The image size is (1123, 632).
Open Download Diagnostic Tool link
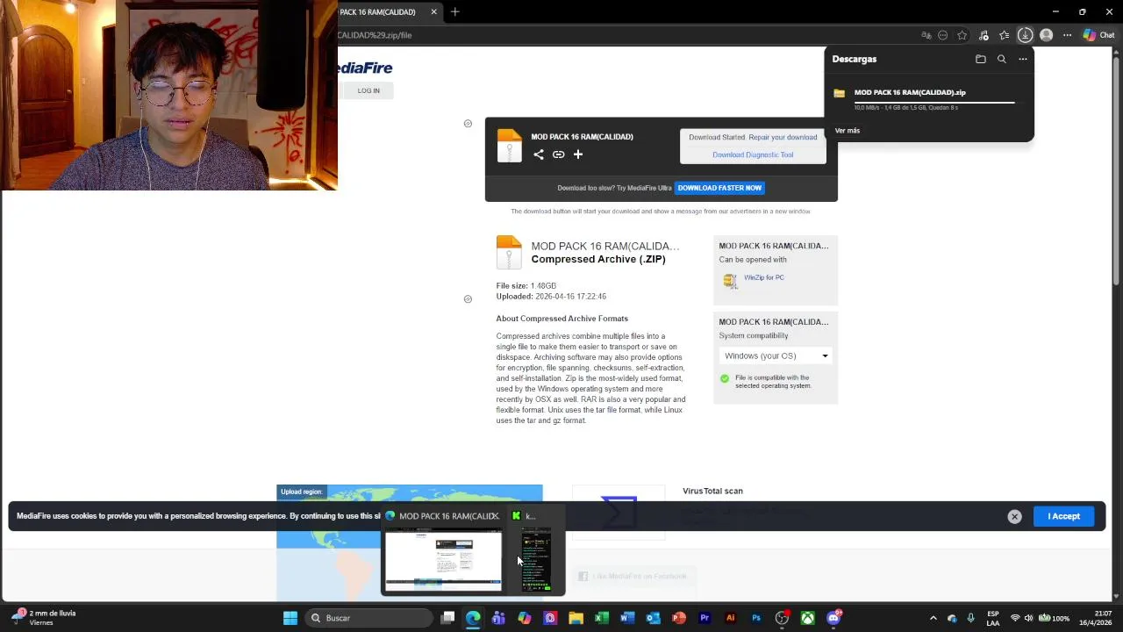tap(753, 154)
